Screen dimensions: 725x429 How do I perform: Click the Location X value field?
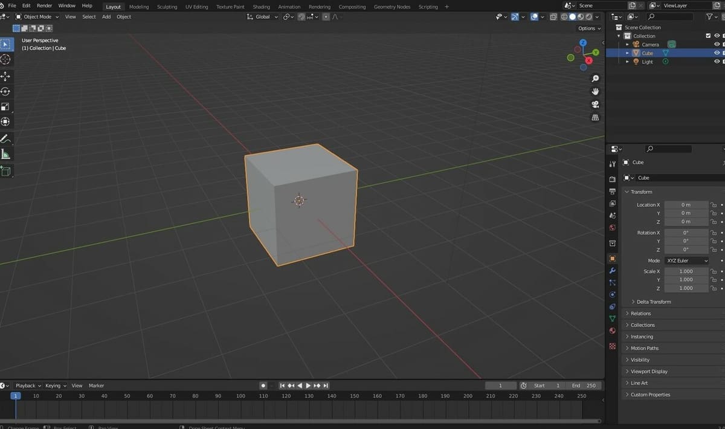coord(686,205)
